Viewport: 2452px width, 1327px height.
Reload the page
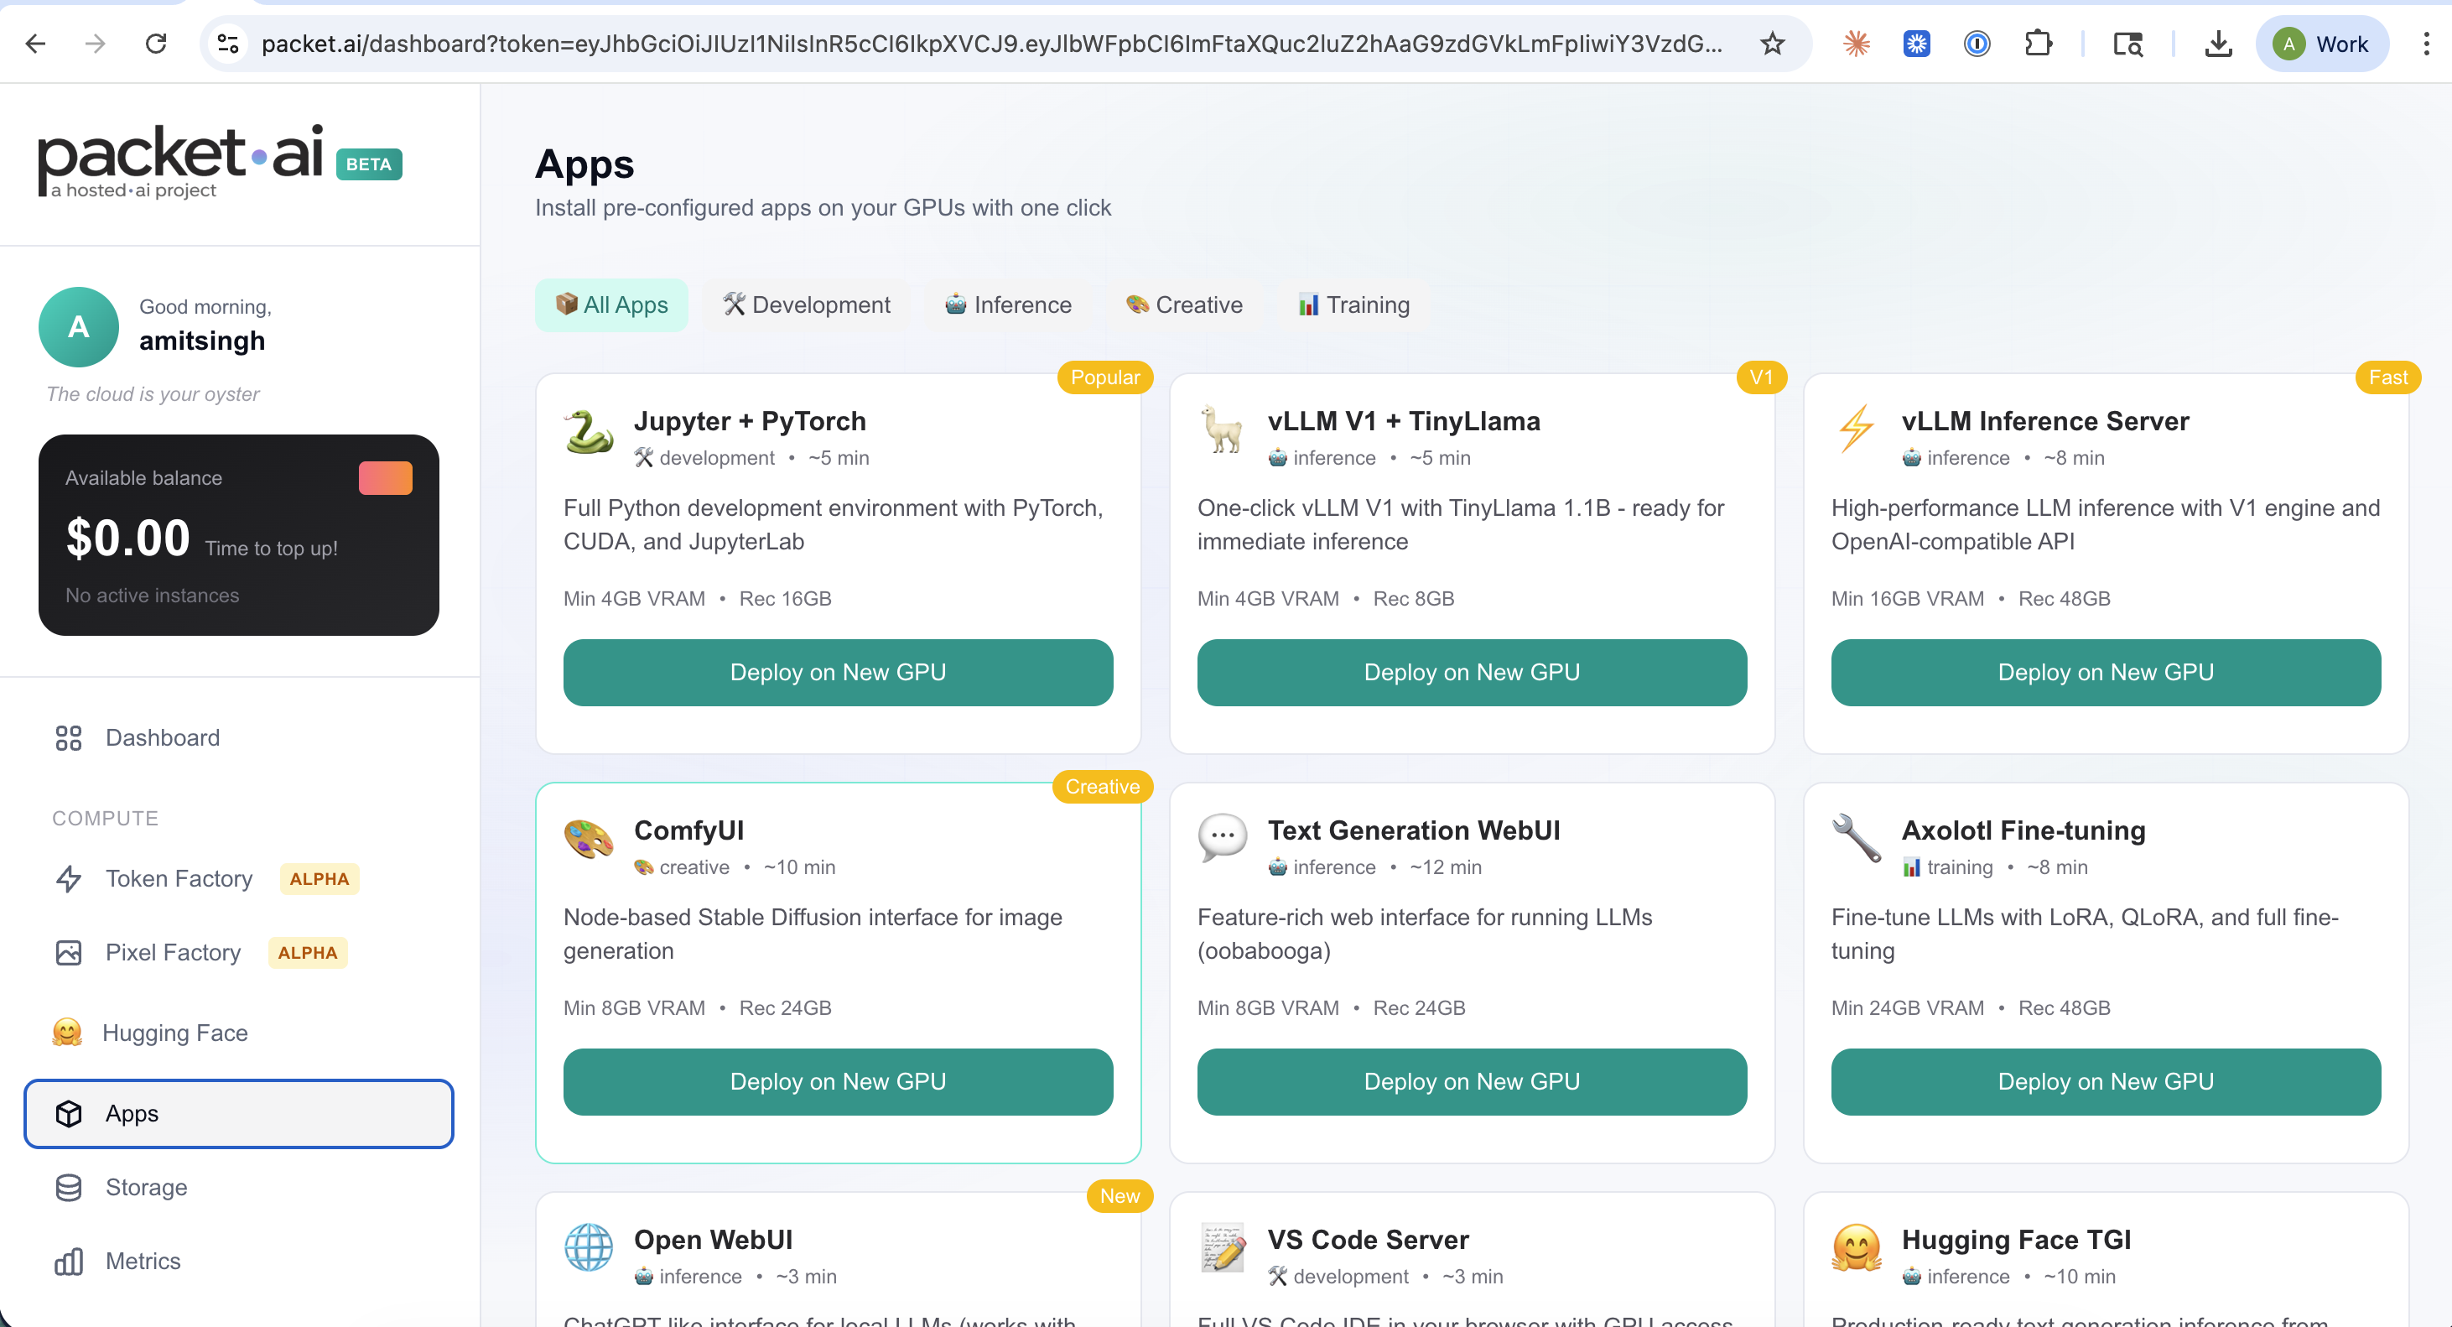tap(156, 44)
